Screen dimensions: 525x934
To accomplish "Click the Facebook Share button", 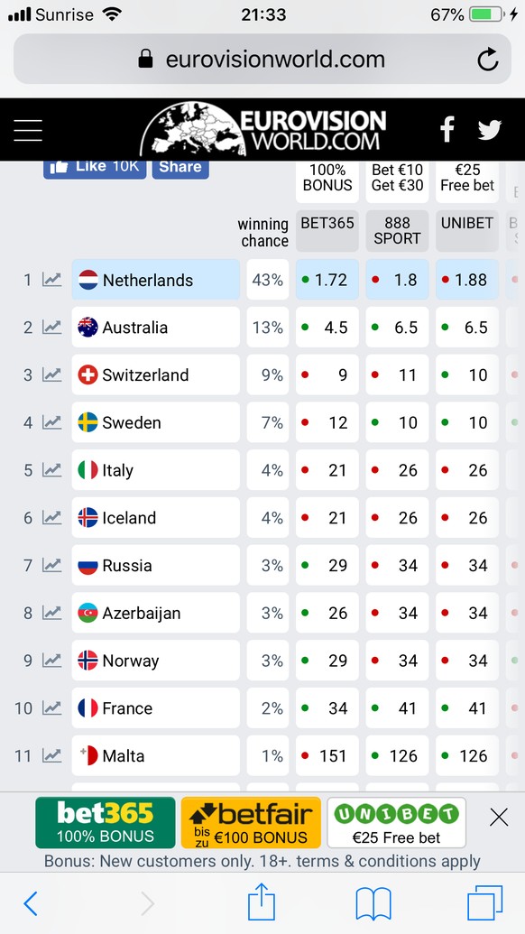I will pyautogui.click(x=180, y=167).
